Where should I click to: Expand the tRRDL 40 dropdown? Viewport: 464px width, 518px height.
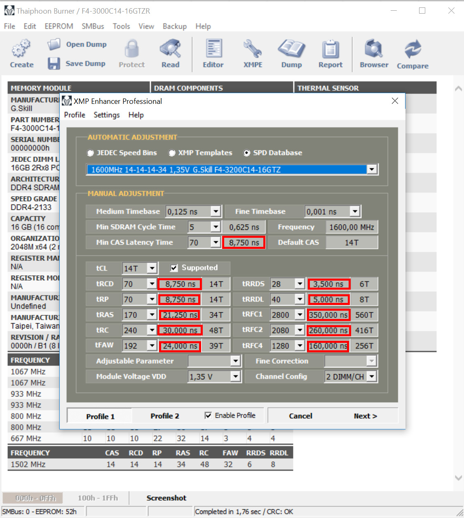click(300, 300)
